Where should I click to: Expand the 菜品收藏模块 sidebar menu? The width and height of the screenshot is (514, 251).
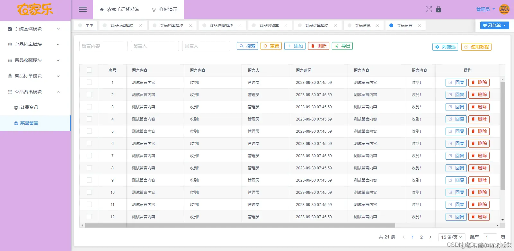35,60
